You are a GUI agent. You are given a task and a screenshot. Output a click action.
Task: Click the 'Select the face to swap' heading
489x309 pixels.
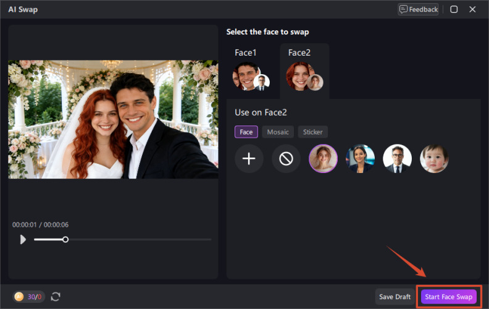267,32
